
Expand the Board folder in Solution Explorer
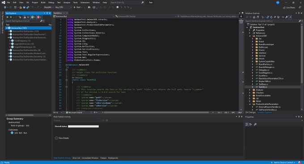[253, 41]
